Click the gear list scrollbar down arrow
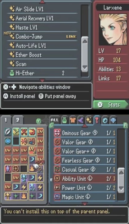Viewport: 129px width, 224px height. click(121, 189)
